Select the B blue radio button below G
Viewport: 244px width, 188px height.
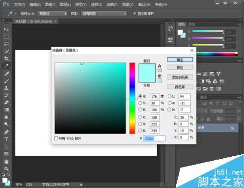[x=140, y=130]
